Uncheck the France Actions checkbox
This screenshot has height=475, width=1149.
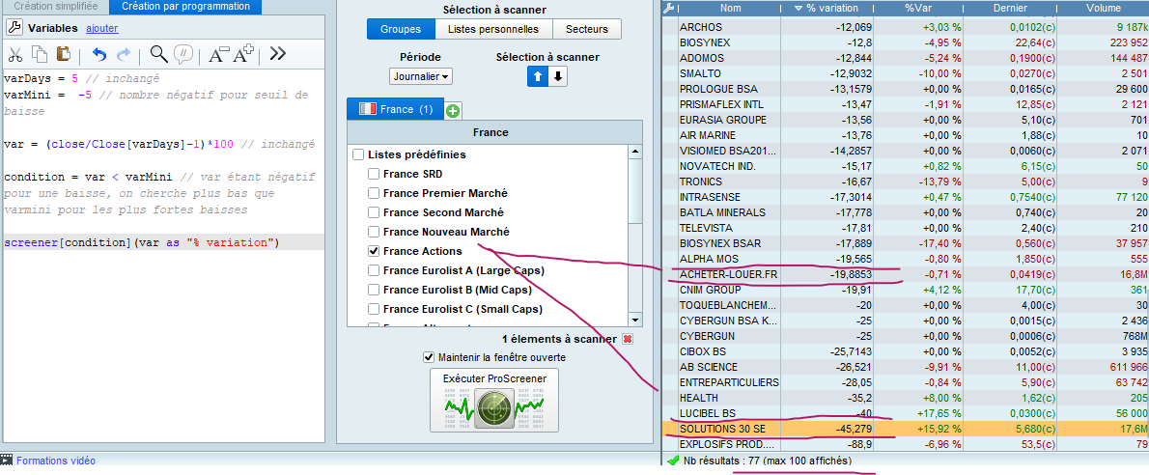[374, 251]
